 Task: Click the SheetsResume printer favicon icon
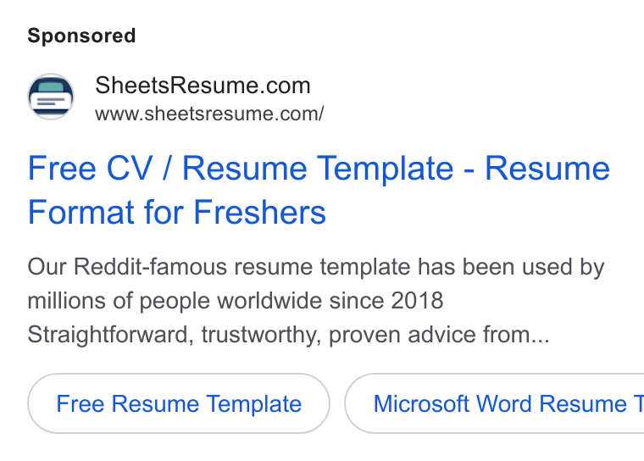click(51, 97)
